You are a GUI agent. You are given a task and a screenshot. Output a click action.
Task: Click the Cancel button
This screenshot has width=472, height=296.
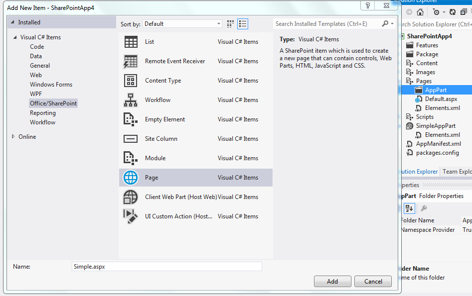tap(373, 282)
